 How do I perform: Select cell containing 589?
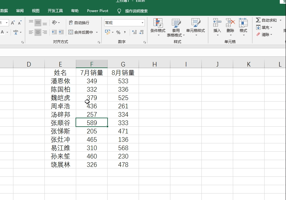[92, 123]
